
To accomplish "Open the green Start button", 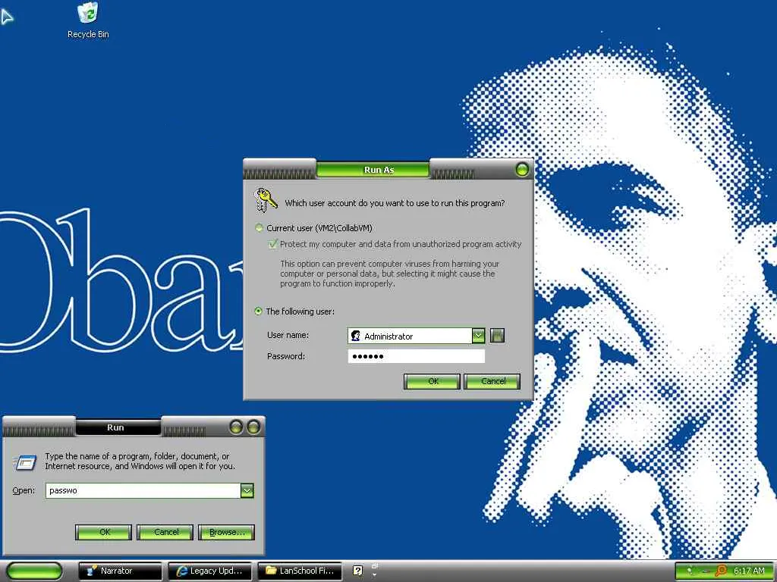I will coord(34,571).
